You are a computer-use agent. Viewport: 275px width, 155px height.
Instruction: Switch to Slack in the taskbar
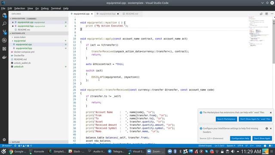(76, 151)
